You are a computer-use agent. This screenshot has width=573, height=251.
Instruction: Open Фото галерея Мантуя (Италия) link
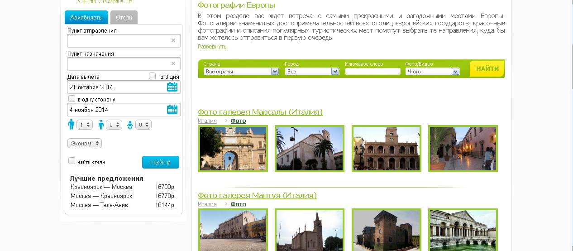coord(257,195)
